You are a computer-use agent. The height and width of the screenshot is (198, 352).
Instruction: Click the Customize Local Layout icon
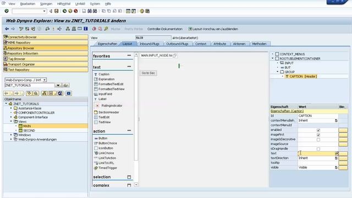click(147, 11)
